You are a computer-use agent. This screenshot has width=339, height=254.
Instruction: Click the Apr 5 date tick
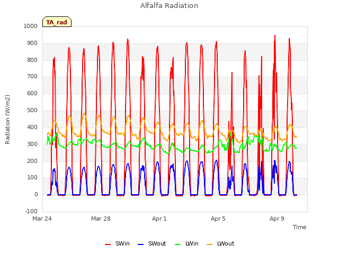click(x=218, y=219)
